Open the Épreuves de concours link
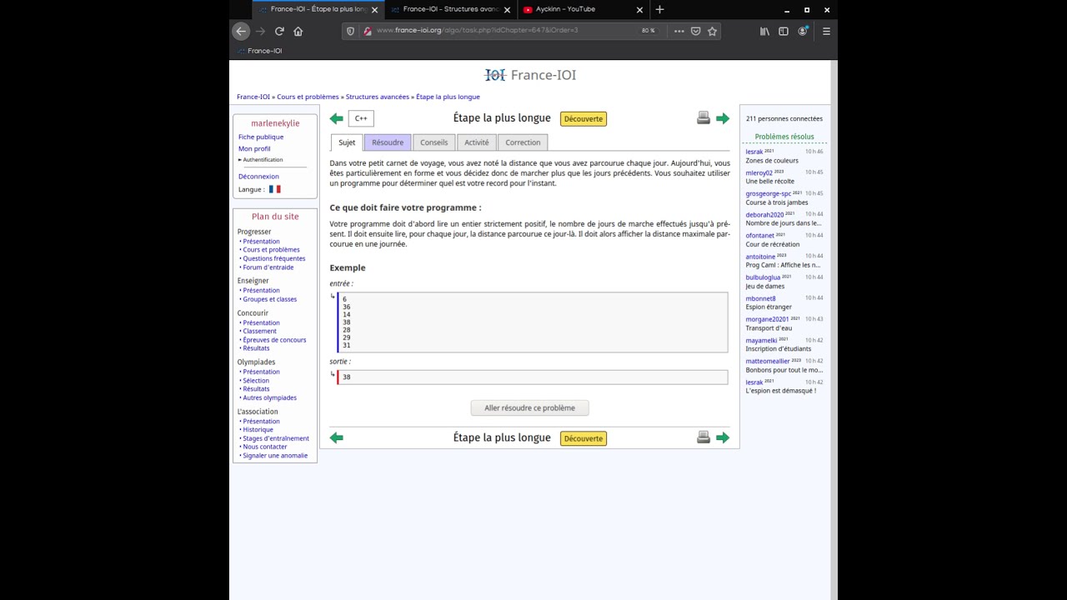The height and width of the screenshot is (600, 1067). 274,340
